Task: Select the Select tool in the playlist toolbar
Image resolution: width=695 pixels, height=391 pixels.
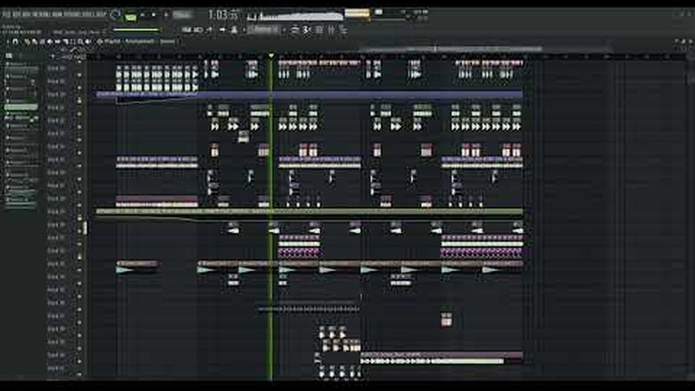Action: (x=72, y=41)
